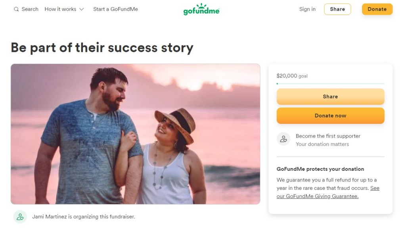Click the Search text in header
Screen dimensions: 406x229
[x=30, y=9]
